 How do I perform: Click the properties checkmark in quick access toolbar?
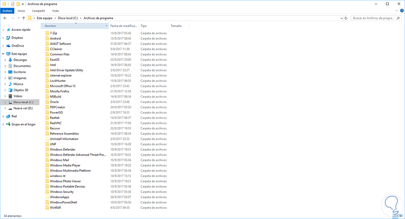pyautogui.click(x=13, y=4)
